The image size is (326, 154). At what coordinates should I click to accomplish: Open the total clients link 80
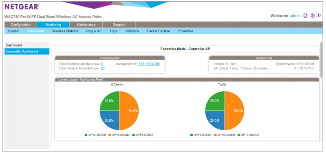coord(103,68)
